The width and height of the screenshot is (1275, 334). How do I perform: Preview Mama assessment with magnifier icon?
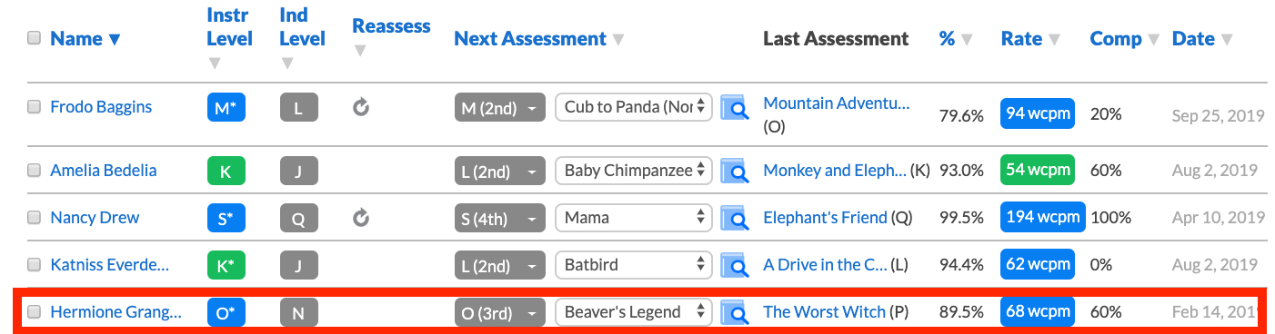coord(734,218)
